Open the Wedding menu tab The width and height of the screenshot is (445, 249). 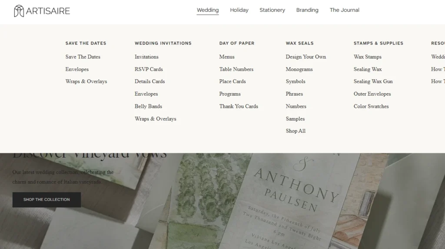208,10
